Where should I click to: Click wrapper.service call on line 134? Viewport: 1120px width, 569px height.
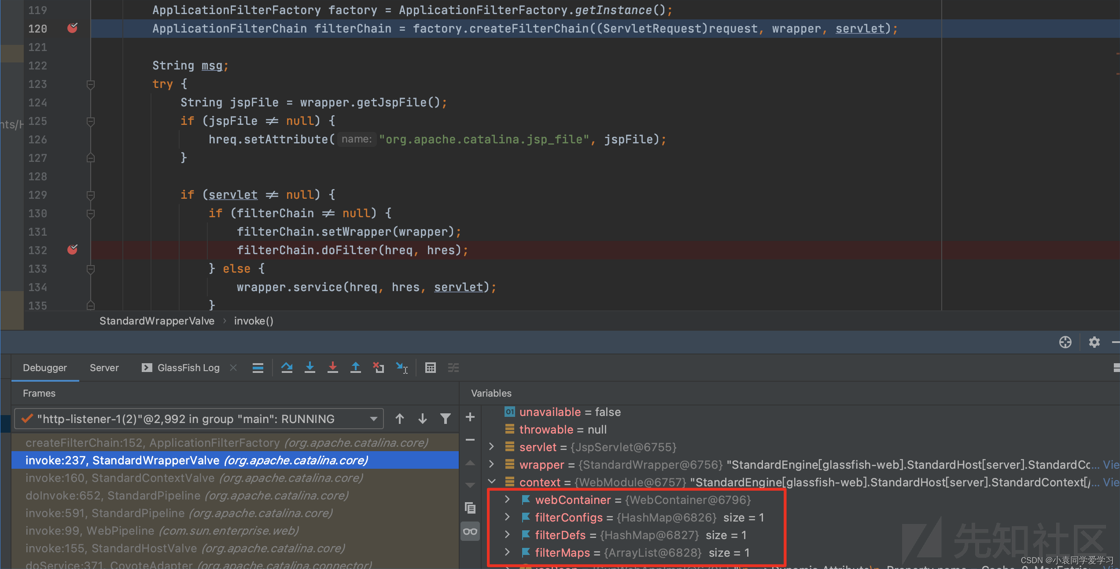366,287
